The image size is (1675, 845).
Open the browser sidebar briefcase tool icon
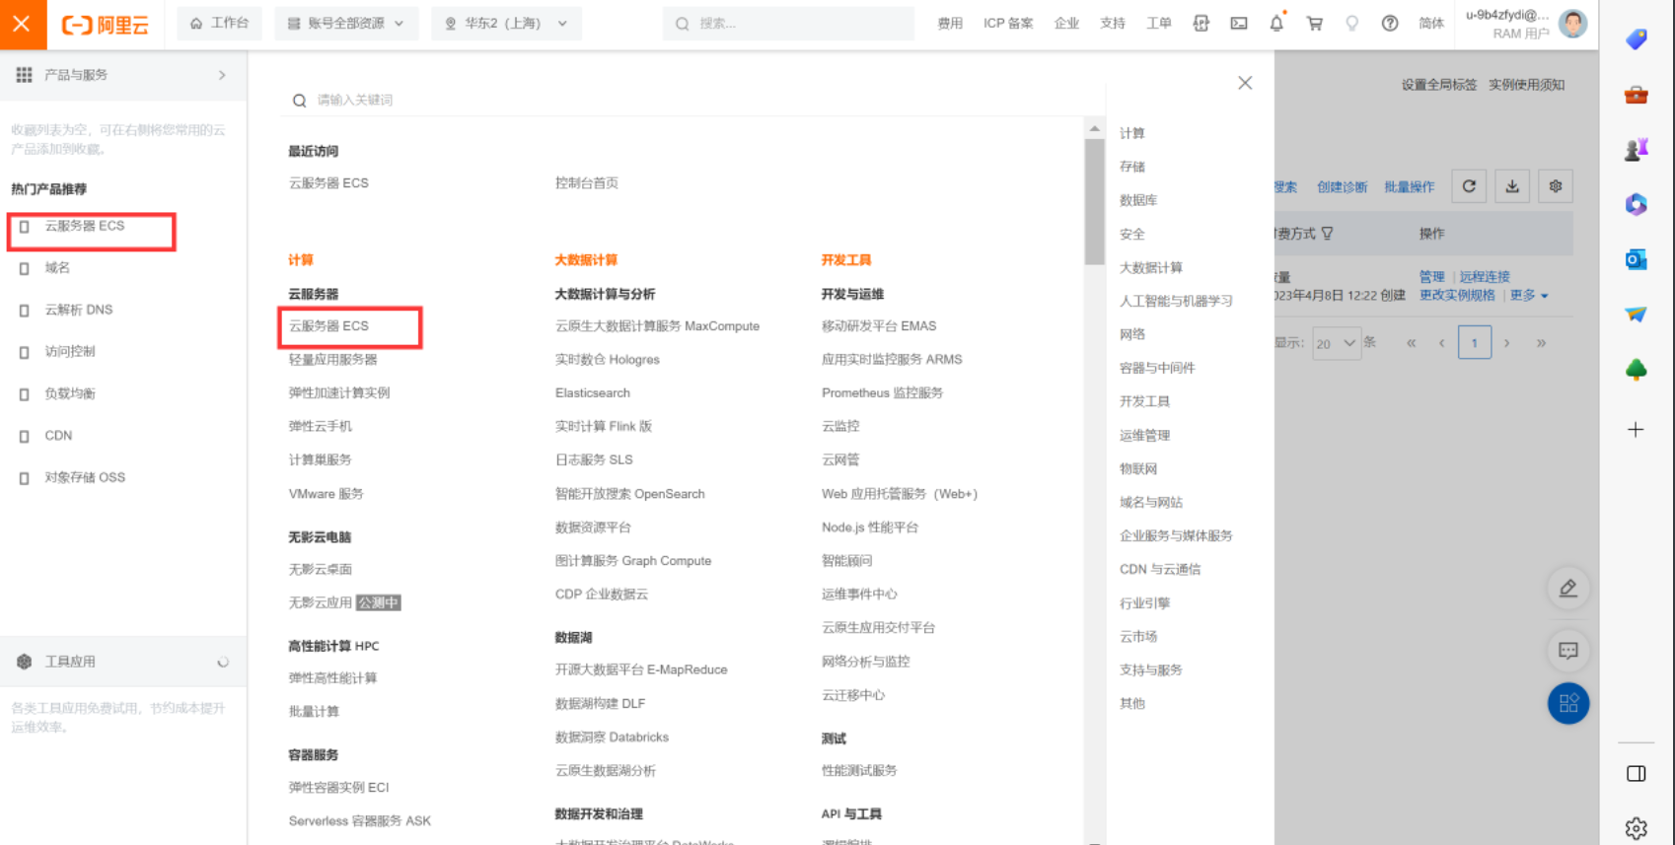(x=1636, y=95)
